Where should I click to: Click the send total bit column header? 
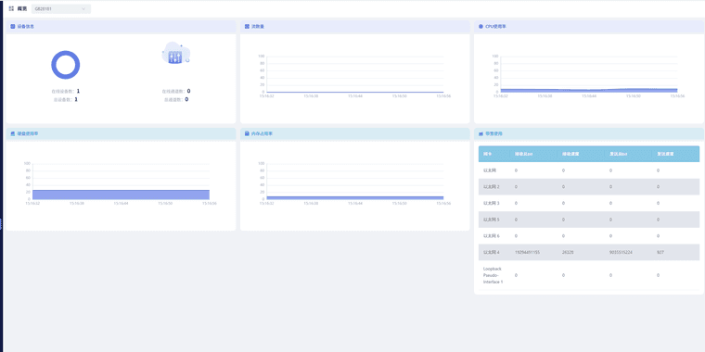619,154
